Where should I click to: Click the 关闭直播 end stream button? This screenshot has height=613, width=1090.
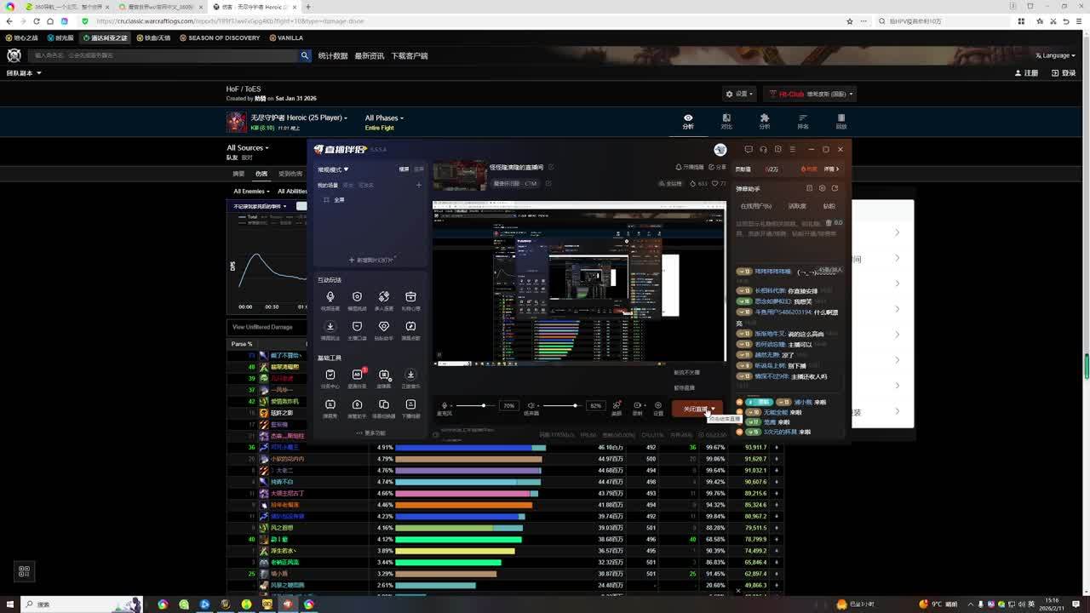pyautogui.click(x=695, y=409)
